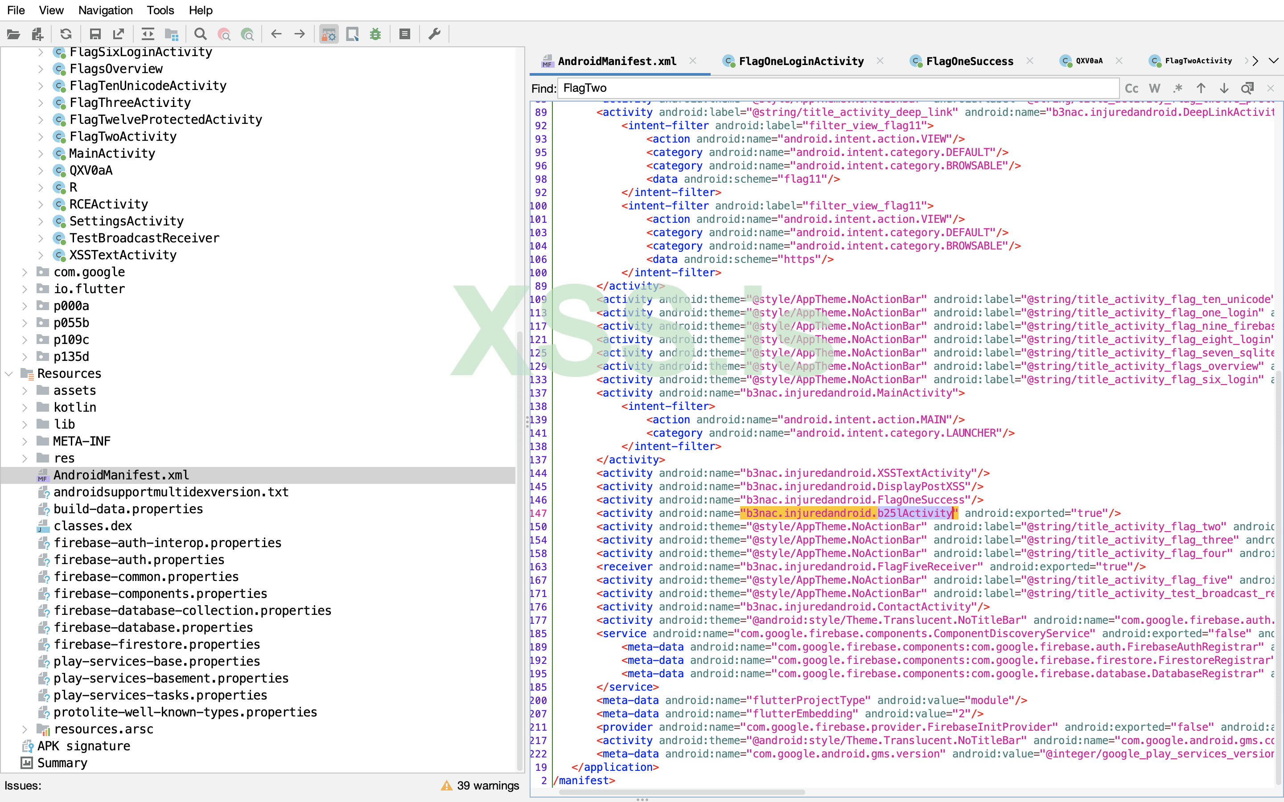Click the Open file folder icon
Image resolution: width=1284 pixels, height=802 pixels.
[x=13, y=34]
